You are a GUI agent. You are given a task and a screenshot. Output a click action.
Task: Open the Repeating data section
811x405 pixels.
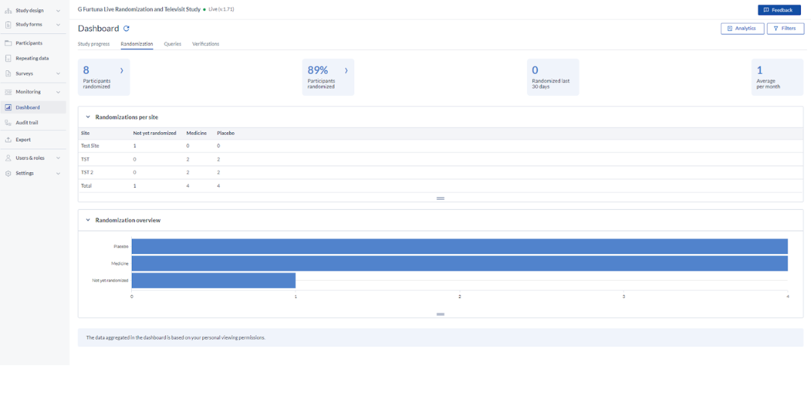point(30,58)
